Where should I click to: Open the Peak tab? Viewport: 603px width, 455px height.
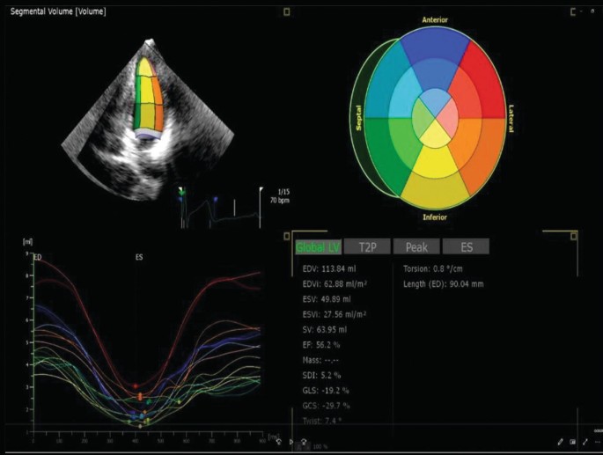click(x=416, y=247)
